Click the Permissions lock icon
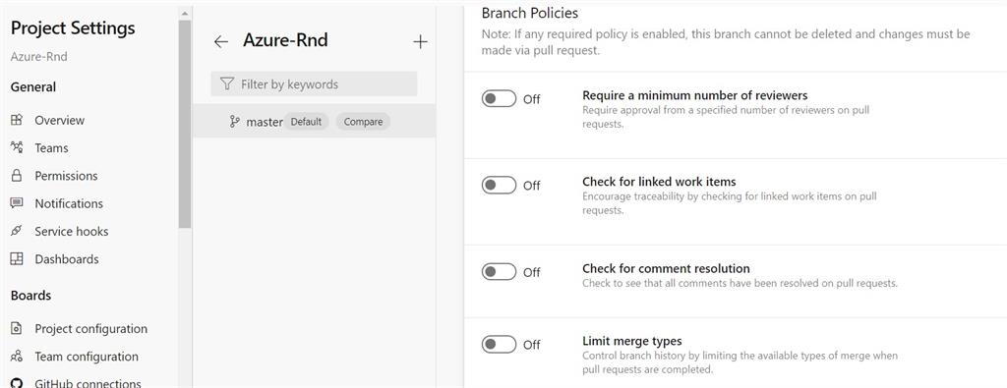The width and height of the screenshot is (1007, 388). [17, 175]
